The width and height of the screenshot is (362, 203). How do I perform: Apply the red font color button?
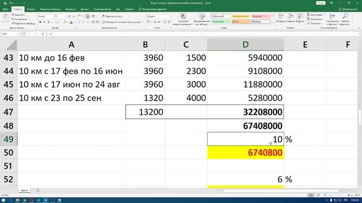coord(71,22)
